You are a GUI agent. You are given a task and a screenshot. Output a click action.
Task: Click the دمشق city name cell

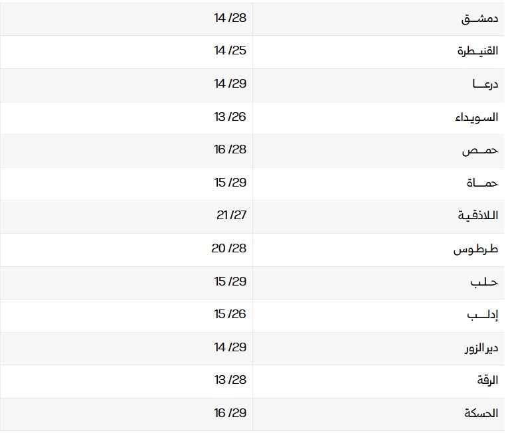click(479, 19)
